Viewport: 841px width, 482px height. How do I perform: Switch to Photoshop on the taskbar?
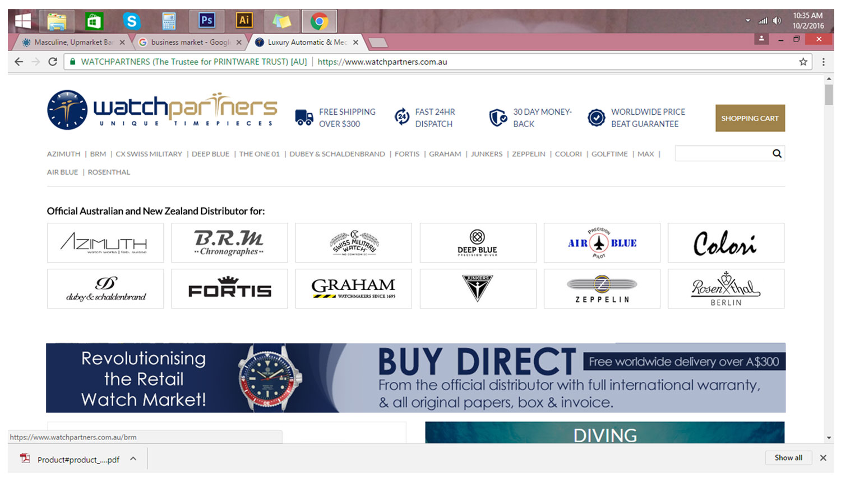click(x=207, y=21)
